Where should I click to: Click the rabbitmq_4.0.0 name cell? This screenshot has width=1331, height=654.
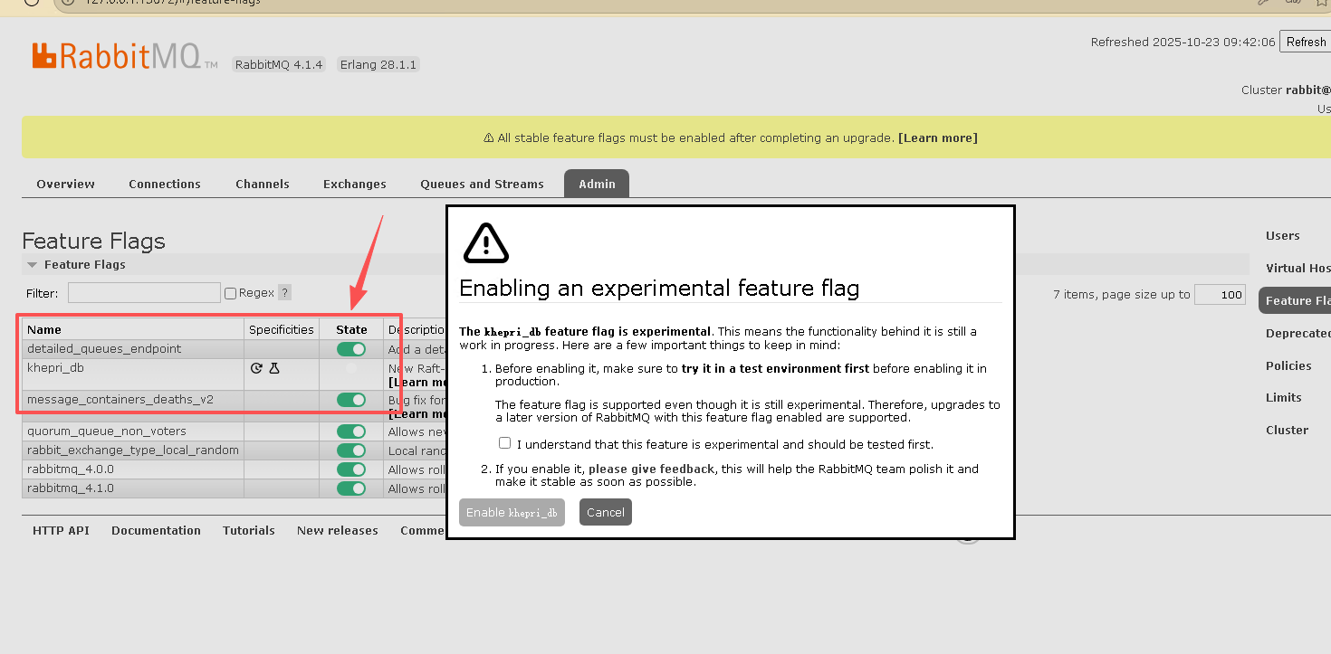tap(133, 469)
